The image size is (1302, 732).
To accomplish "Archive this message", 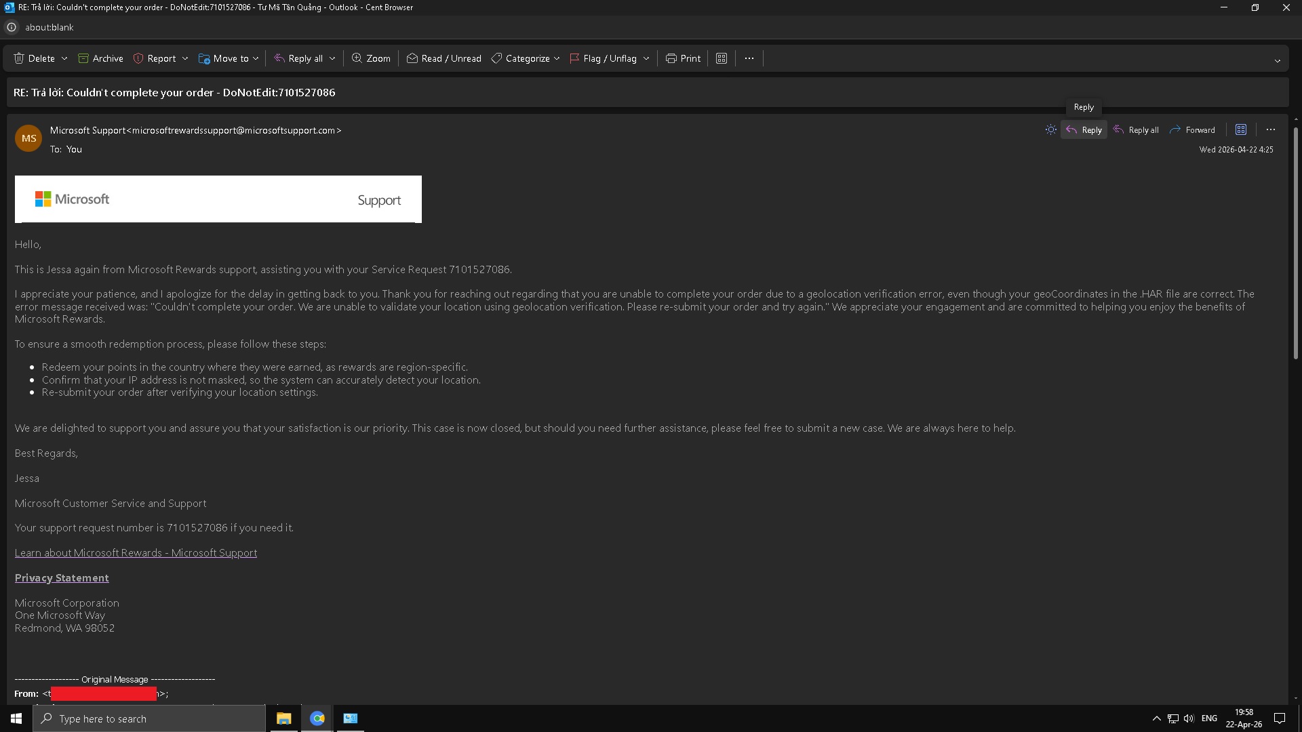I will pos(100,58).
